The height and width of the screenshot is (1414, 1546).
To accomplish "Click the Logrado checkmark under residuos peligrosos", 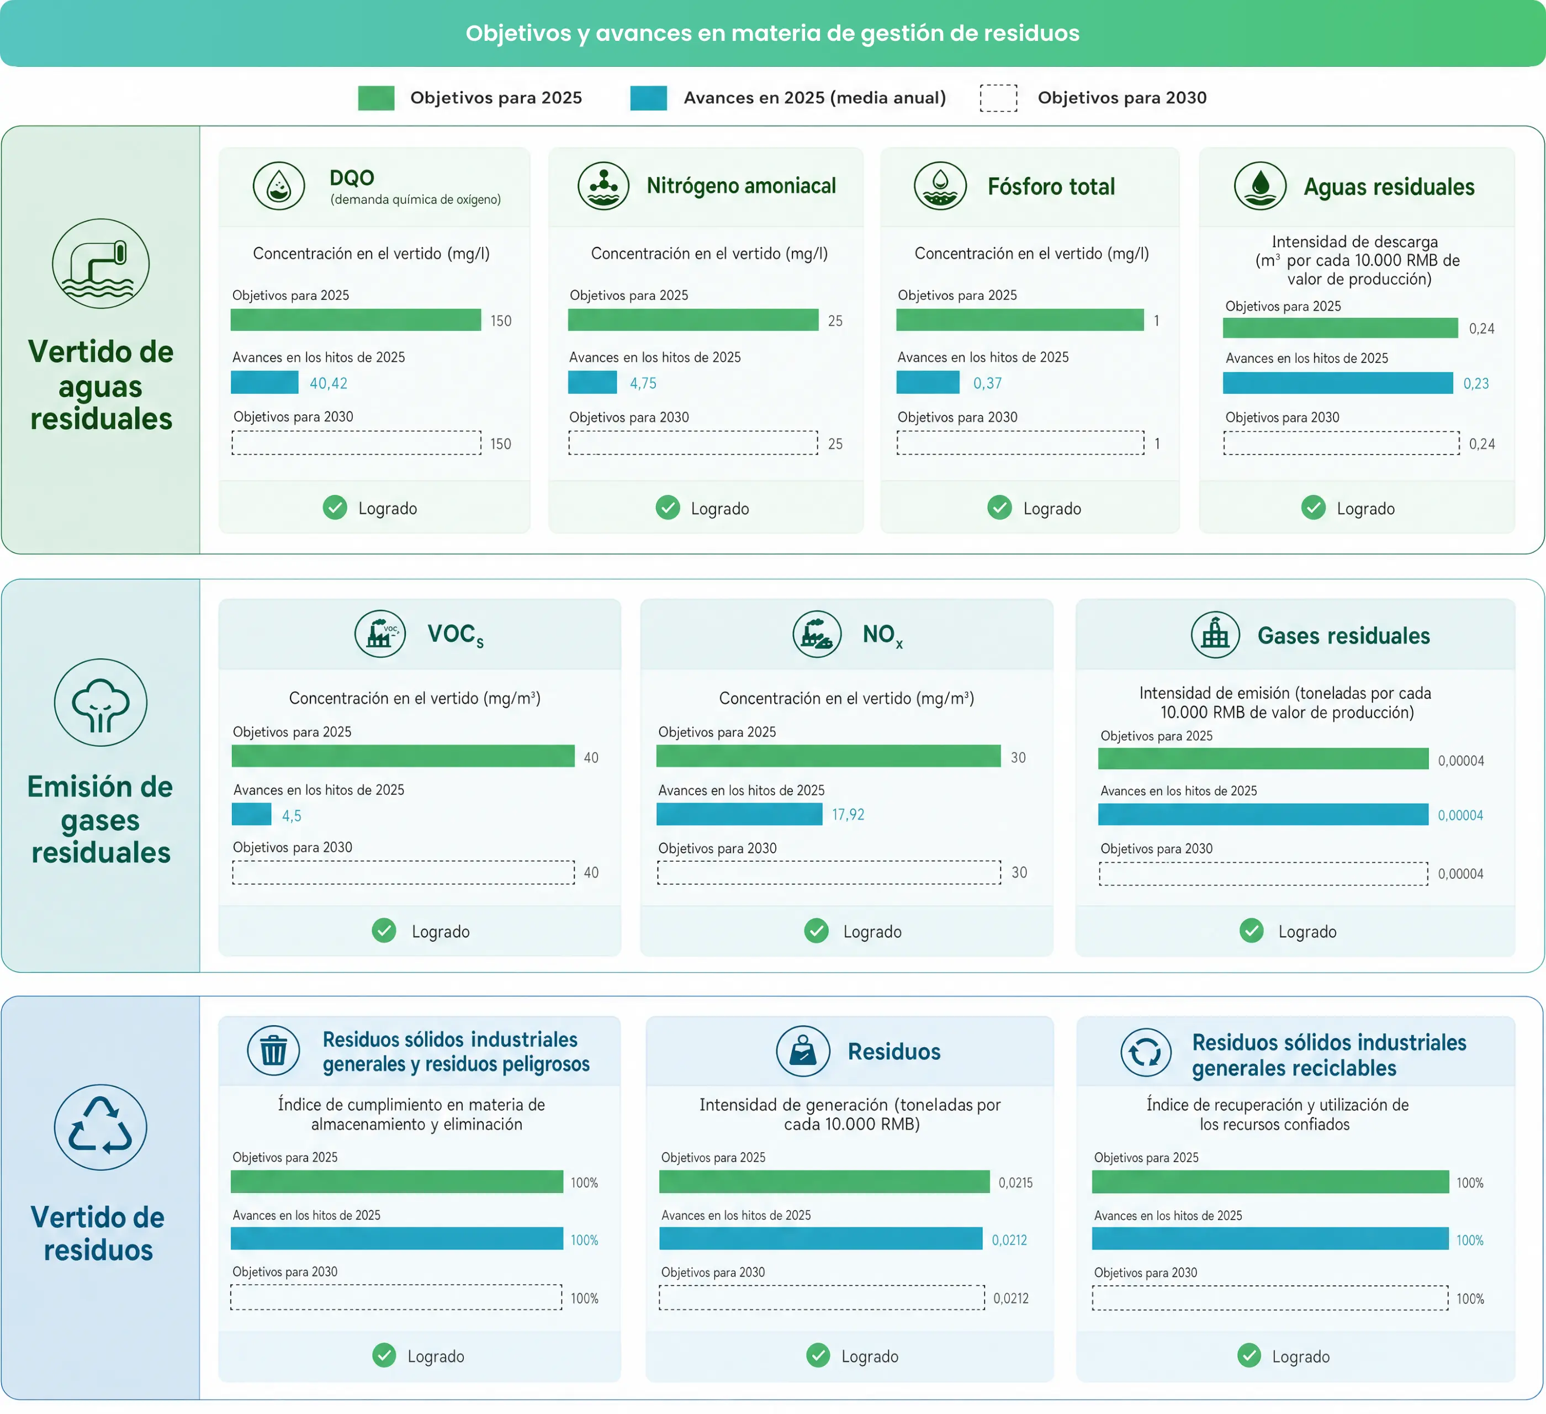I will [384, 1355].
